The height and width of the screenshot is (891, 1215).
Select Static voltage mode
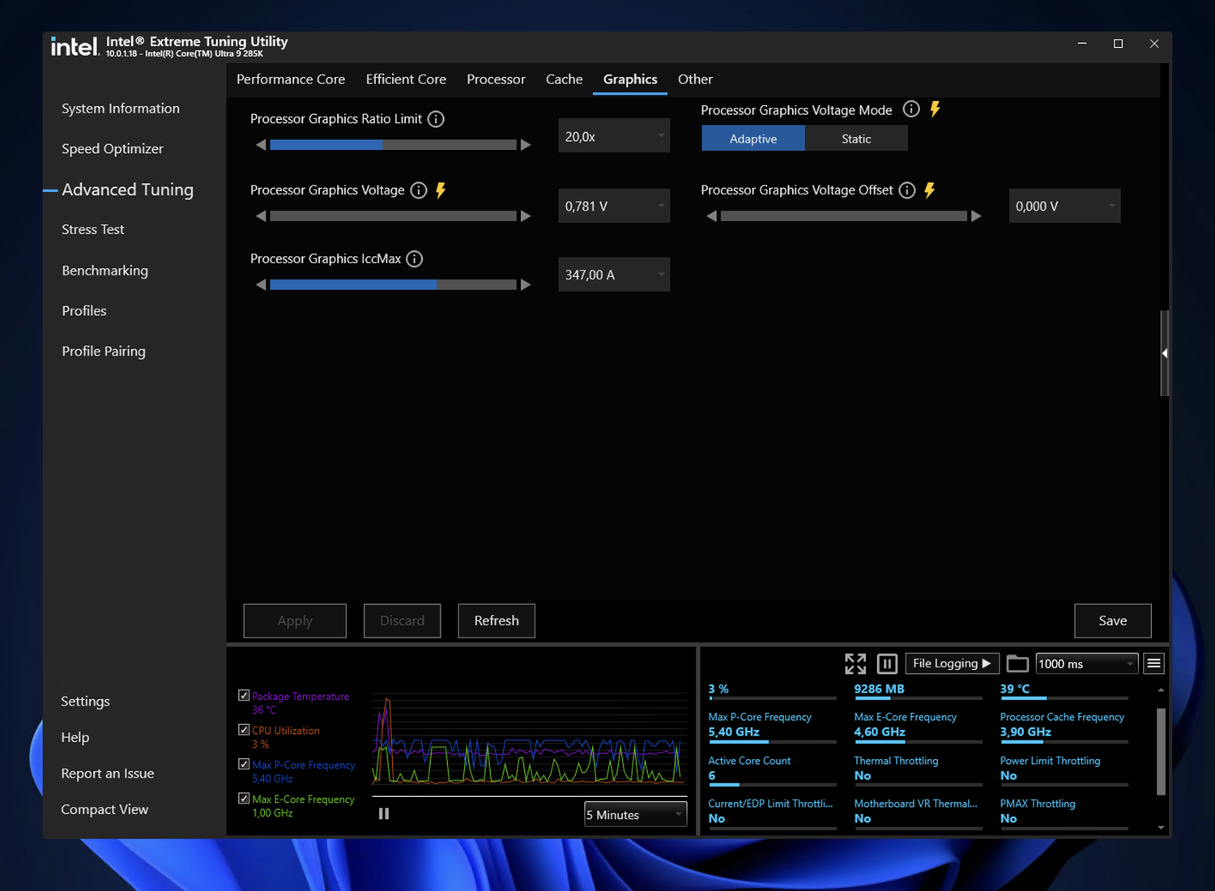[x=856, y=139]
